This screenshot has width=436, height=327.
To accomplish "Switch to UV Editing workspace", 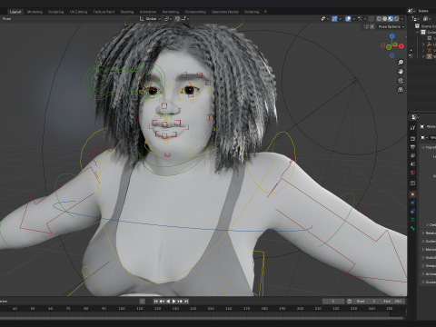I will [78, 12].
